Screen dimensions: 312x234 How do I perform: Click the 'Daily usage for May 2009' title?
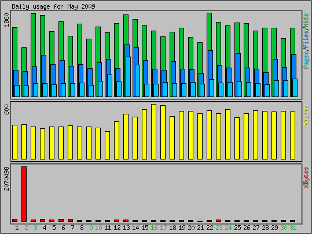pyautogui.click(x=53, y=6)
